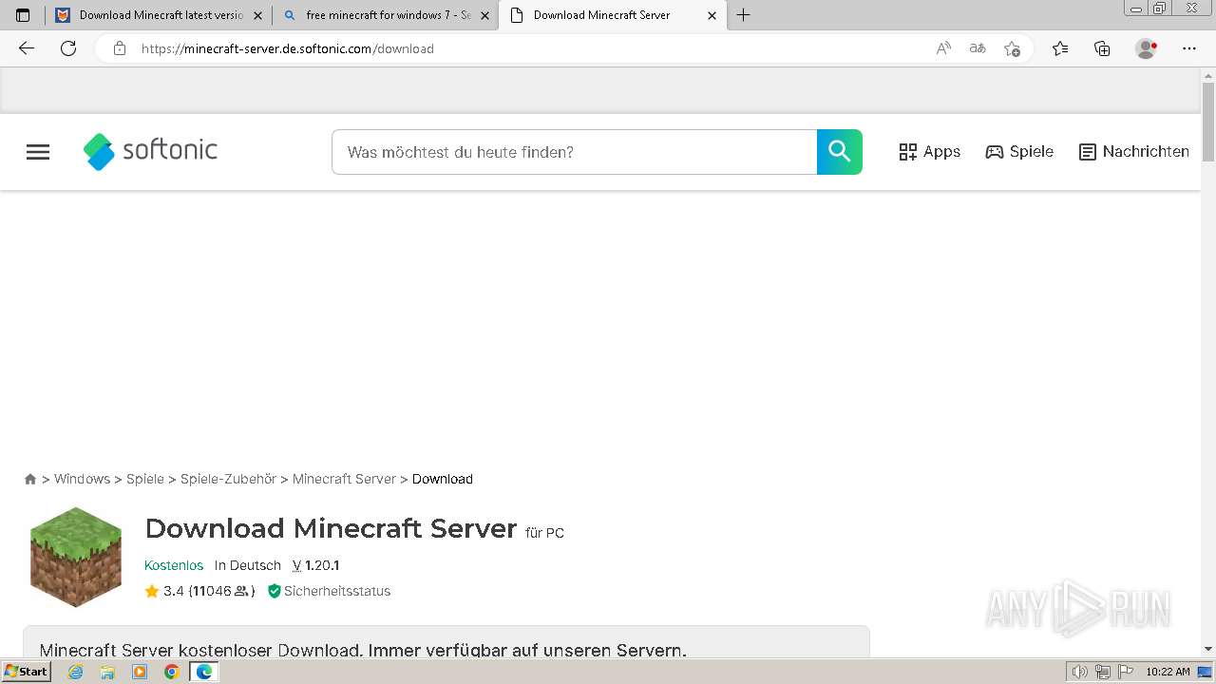This screenshot has width=1216, height=684.
Task: Click the Sicherheitsstatus shield link
Action: click(x=329, y=591)
